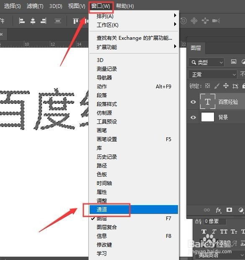Open the 选择(S) menu
Viewport: 245px width, 260px height.
tap(13, 6)
